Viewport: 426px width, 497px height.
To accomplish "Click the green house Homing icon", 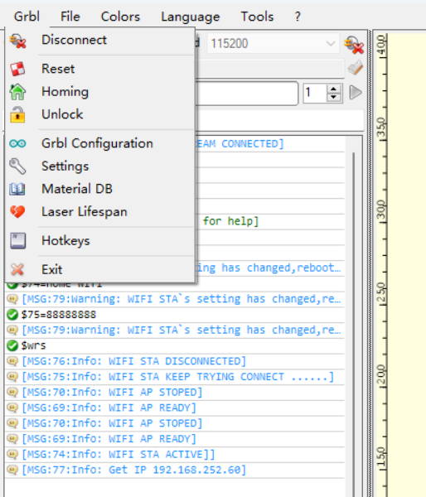I will pos(17,92).
